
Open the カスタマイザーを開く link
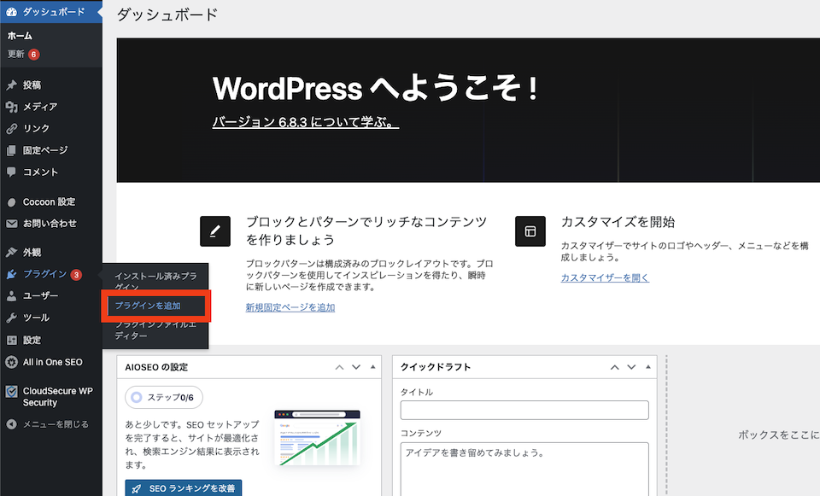coord(605,277)
